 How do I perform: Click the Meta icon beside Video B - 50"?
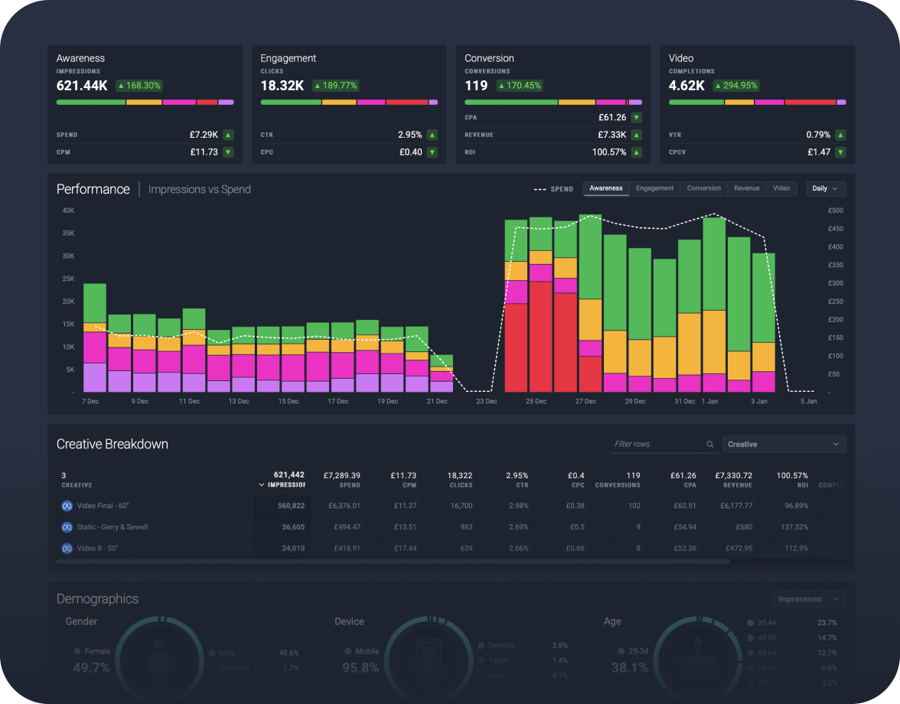pyautogui.click(x=67, y=549)
